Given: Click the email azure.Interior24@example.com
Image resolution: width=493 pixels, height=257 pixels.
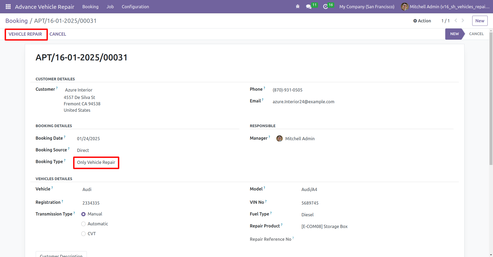Looking at the screenshot, I should coord(304,102).
